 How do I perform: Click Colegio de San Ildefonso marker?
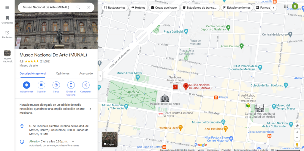tap(286, 85)
